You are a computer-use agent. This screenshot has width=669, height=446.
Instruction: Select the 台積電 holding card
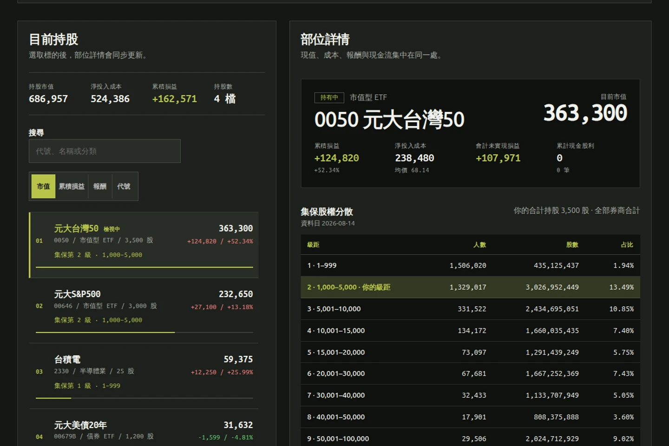point(144,376)
